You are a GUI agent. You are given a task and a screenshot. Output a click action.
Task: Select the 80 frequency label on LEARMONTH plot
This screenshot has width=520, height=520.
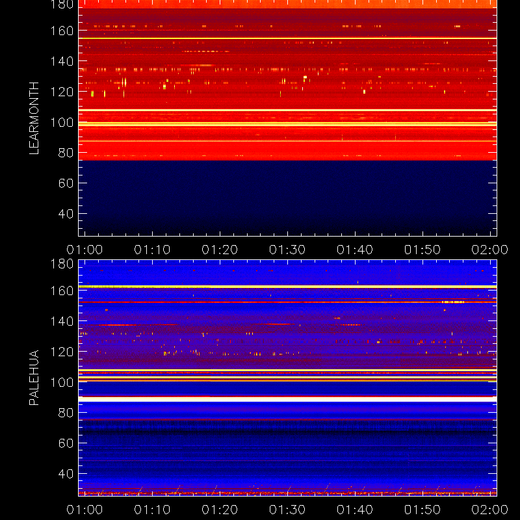coord(66,153)
